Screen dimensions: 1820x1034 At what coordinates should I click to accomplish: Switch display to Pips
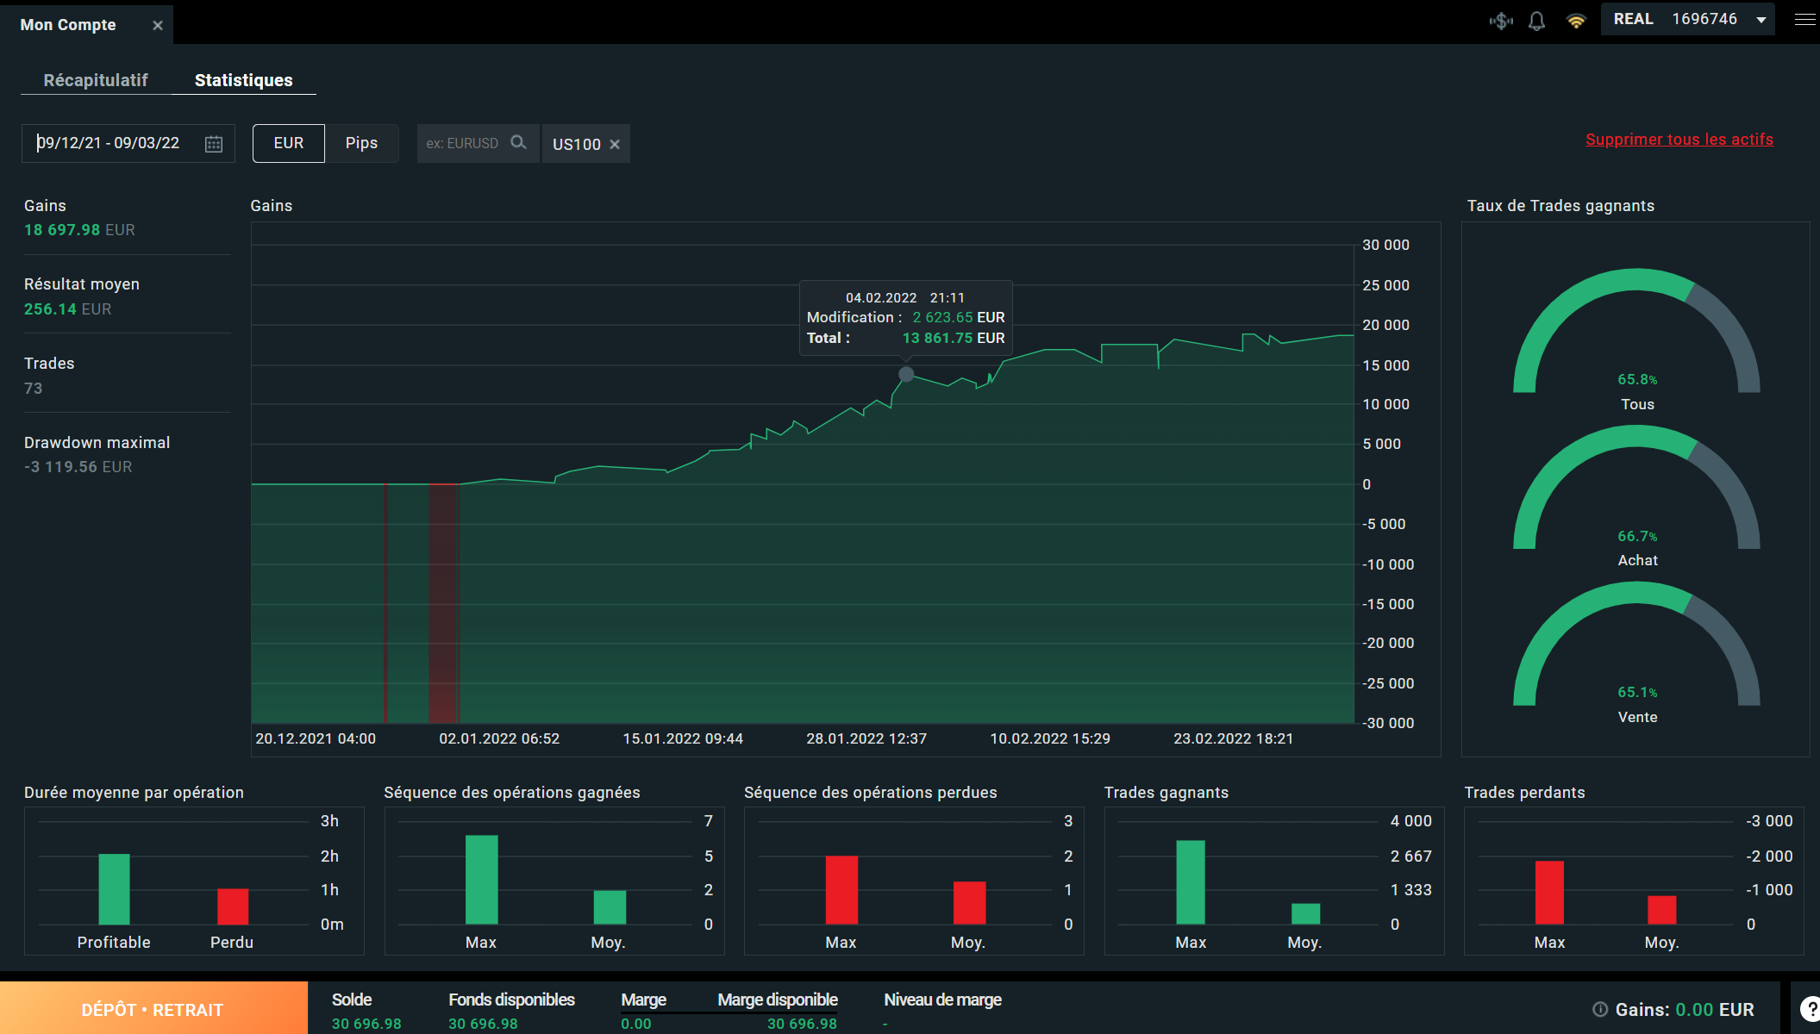click(x=361, y=143)
